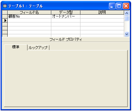The height and width of the screenshot is (111, 132).
Task: Select row selector of 顧客No row
Action: (x=5, y=16)
